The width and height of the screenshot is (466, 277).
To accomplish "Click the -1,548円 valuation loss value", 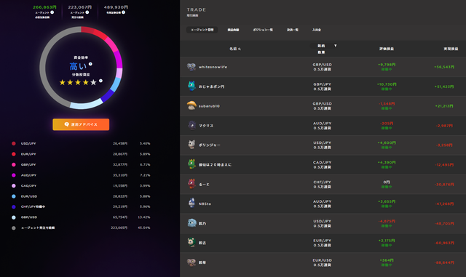I will point(387,104).
